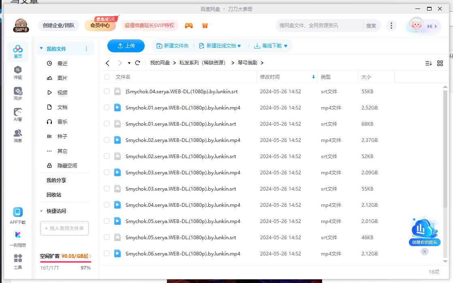The height and width of the screenshot is (283, 453).
Task: Select the 同步 (Sync) sidebar icon
Action: click(17, 93)
